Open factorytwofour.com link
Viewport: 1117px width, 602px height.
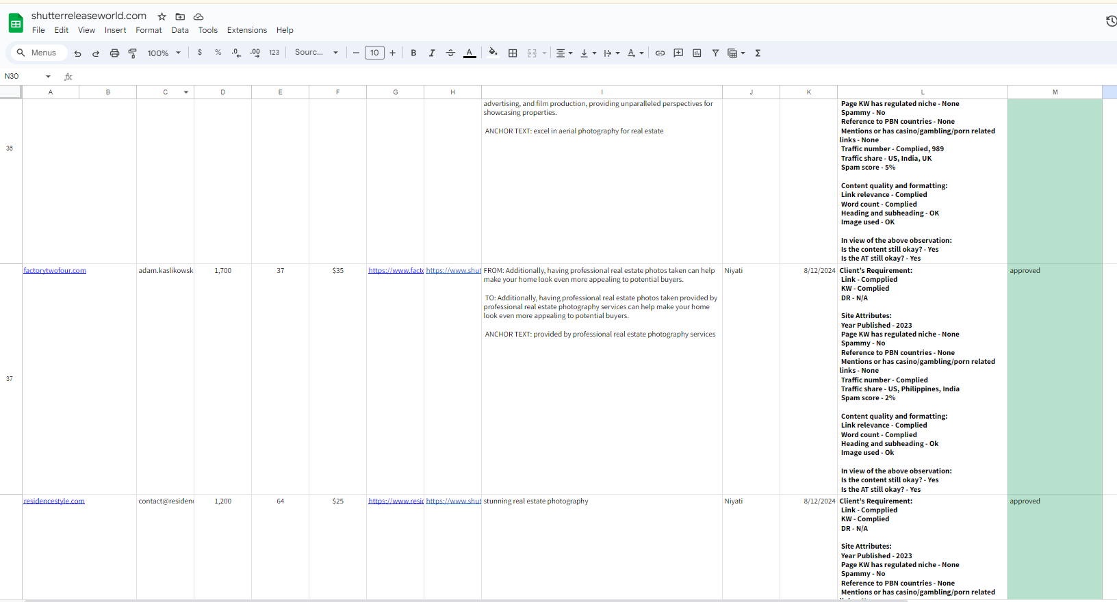coord(55,271)
